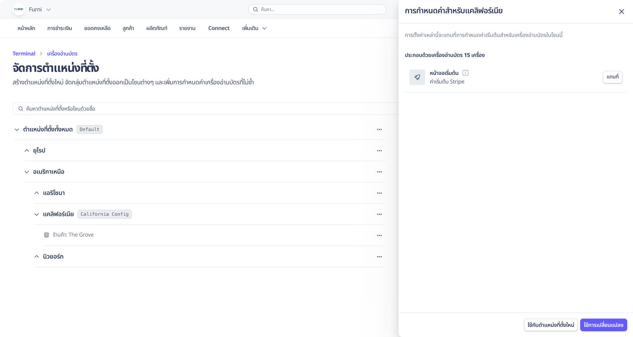The height and width of the screenshot is (337, 633).
Task: Expand the แอริโซนา zone chevron
Action: [36, 193]
